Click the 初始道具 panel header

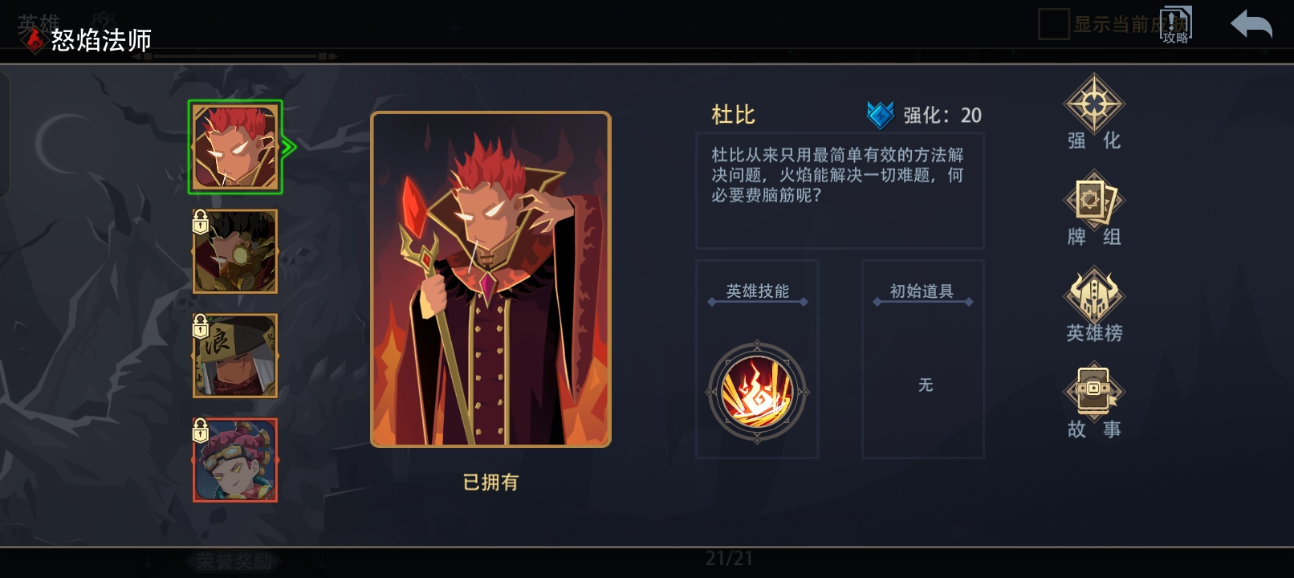click(922, 291)
